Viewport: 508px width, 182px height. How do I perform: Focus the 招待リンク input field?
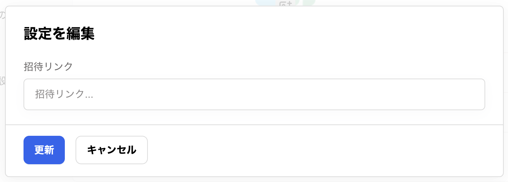[254, 94]
